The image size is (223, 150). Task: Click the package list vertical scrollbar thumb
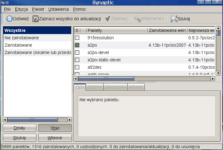pyautogui.click(x=218, y=33)
